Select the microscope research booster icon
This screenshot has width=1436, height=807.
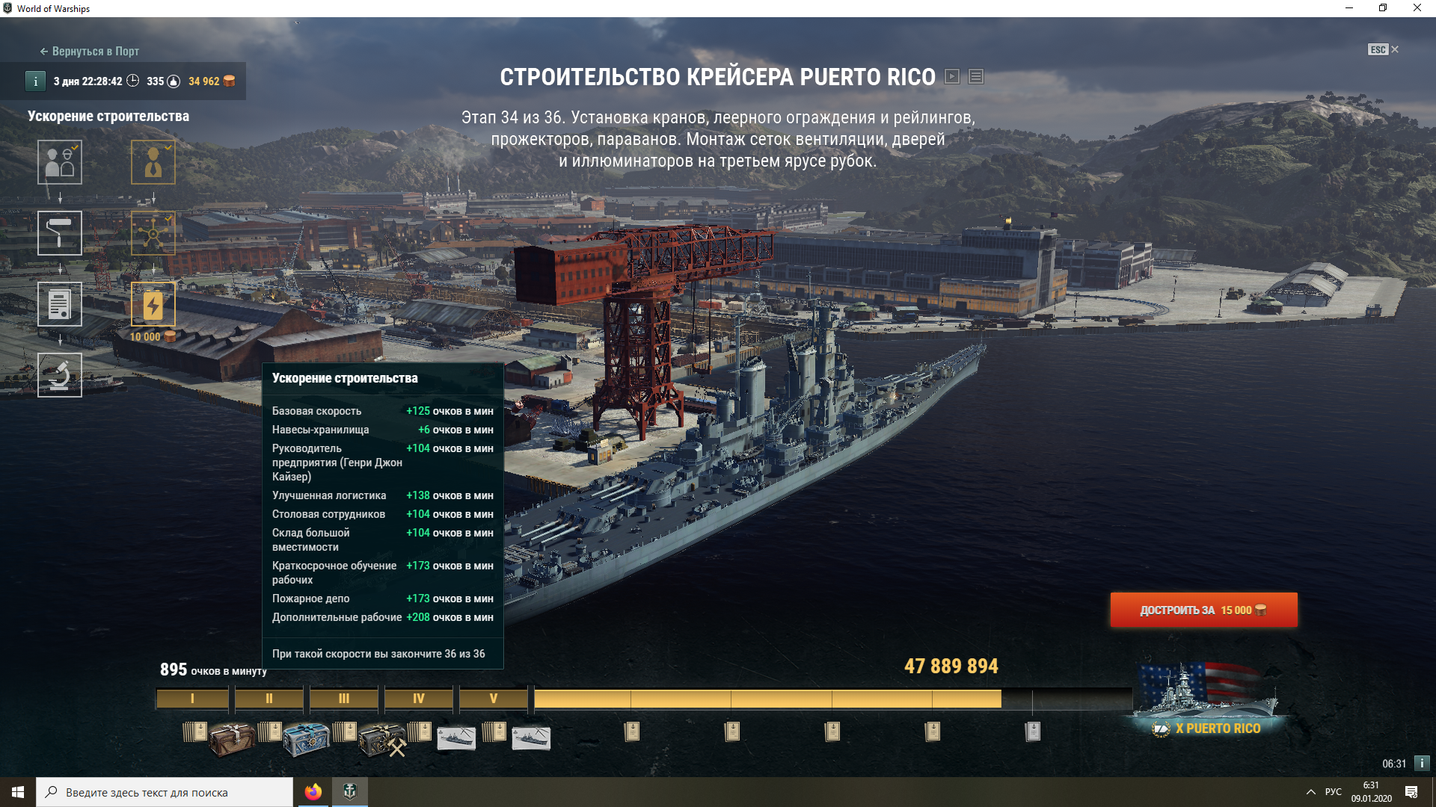tap(60, 375)
